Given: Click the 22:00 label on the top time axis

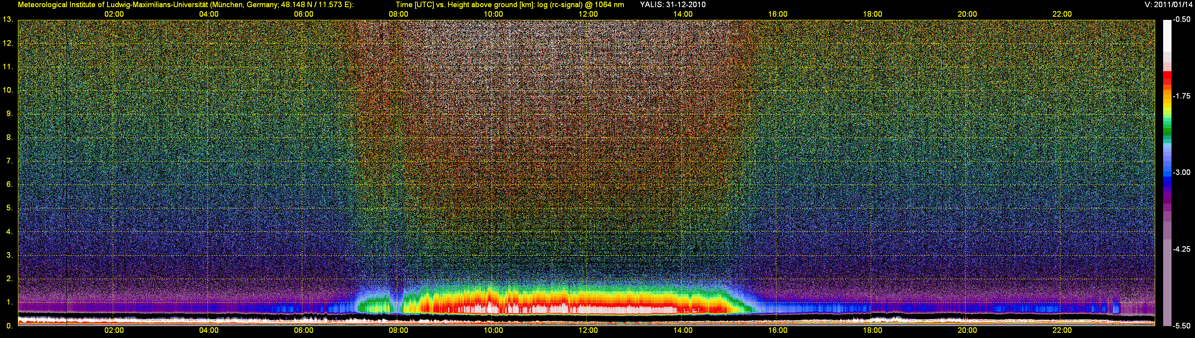Looking at the screenshot, I should coord(1062,14).
